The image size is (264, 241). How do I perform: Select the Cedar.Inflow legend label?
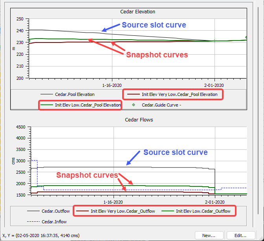click(54, 222)
